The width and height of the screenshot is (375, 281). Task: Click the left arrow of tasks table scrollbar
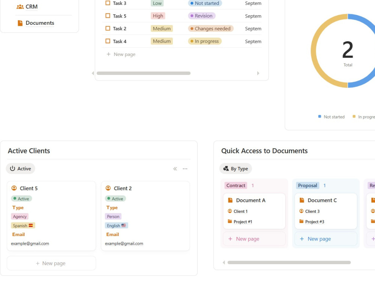point(93,73)
